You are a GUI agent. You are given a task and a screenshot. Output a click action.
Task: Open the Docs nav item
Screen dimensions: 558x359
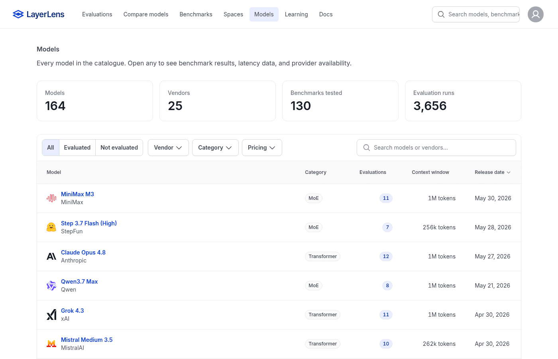(x=326, y=14)
